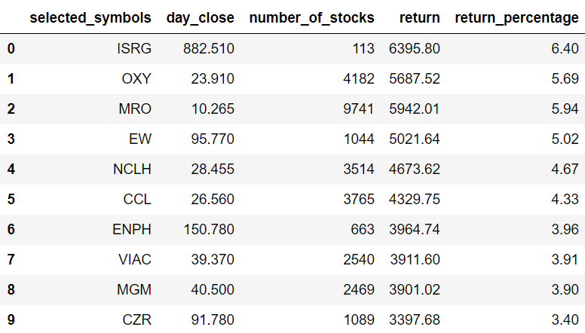The height and width of the screenshot is (333, 585).
Task: Click number of stocks value 9741
Action: click(359, 109)
